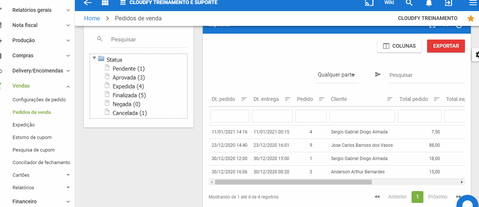The image size is (479, 207).
Task: Open Expedição menu item
Action: [24, 125]
